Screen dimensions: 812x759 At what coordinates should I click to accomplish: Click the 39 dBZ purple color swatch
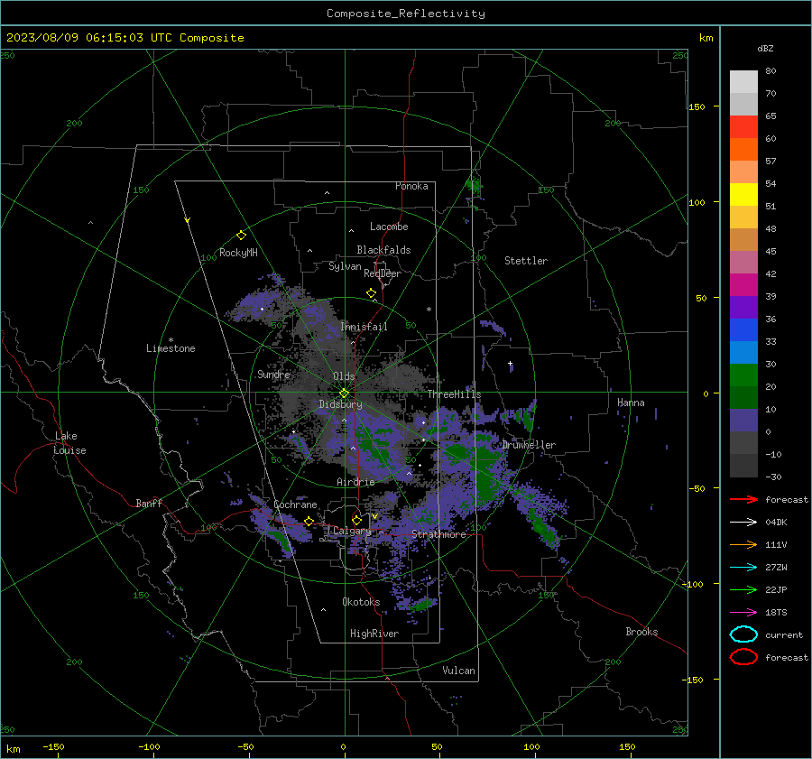743,307
